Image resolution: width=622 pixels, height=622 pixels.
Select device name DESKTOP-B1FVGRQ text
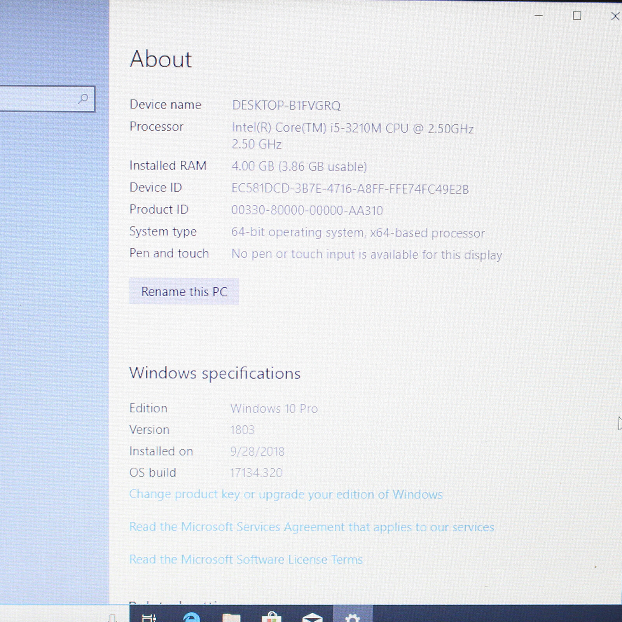(286, 105)
